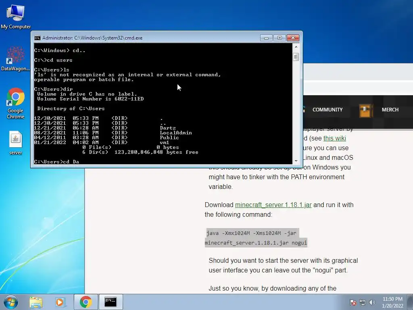The image size is (413, 310).
Task: Download minecraft_server.1.18.1.jar via the link
Action: [273, 205]
